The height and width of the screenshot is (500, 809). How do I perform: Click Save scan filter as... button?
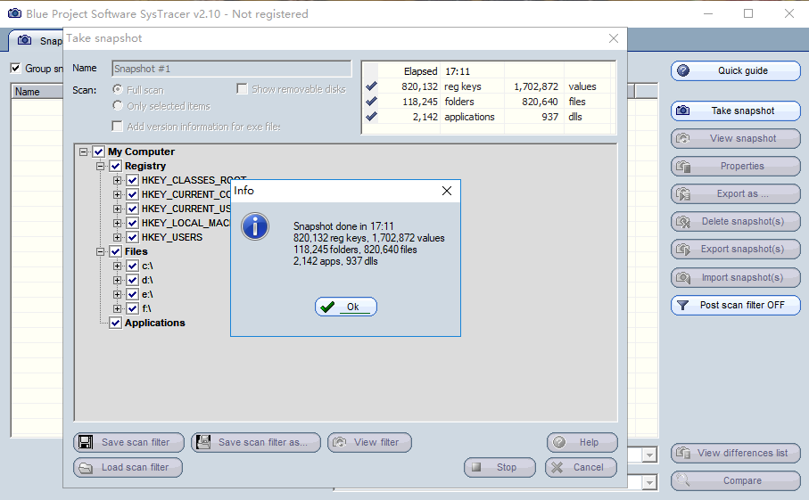[256, 442]
